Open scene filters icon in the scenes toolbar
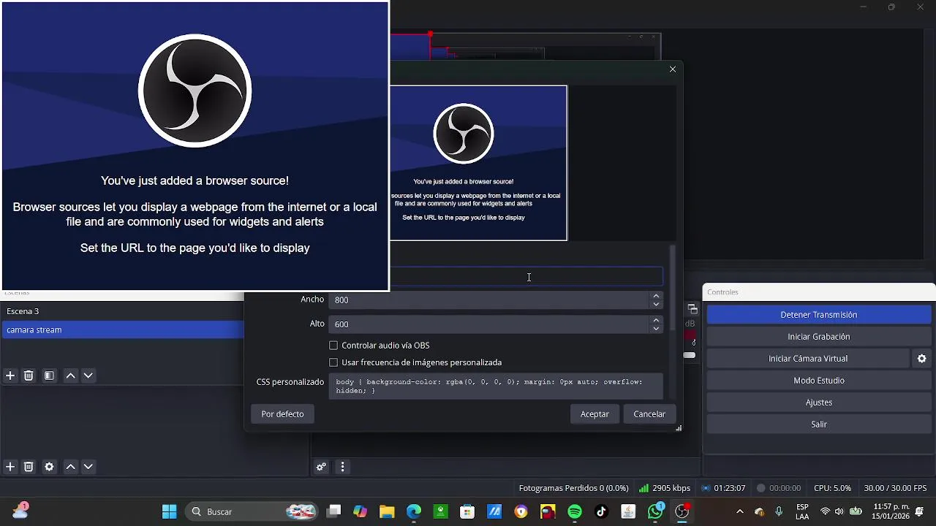 (x=49, y=376)
